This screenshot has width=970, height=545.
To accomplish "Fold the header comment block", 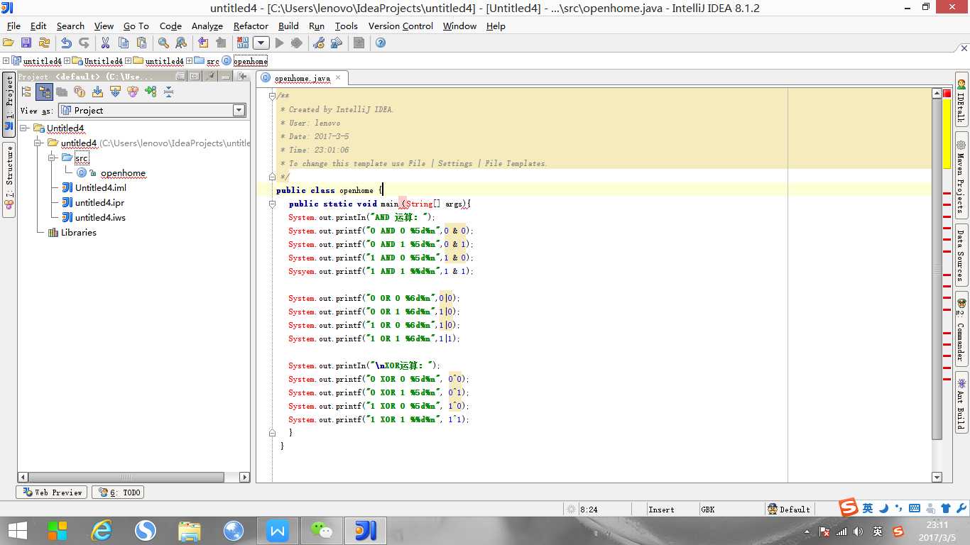I will coord(272,96).
